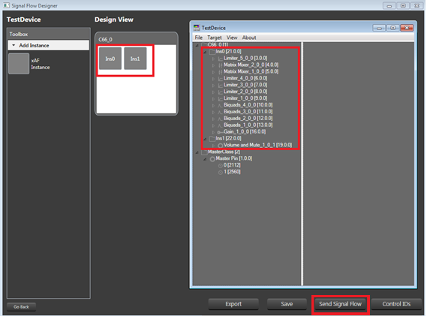Image resolution: width=427 pixels, height=316 pixels.
Task: Select the Volume and Mute_1_0_1 [19.0.0] row
Action: (x=257, y=145)
